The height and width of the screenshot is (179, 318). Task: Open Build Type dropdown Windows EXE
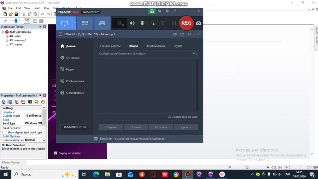point(33,123)
